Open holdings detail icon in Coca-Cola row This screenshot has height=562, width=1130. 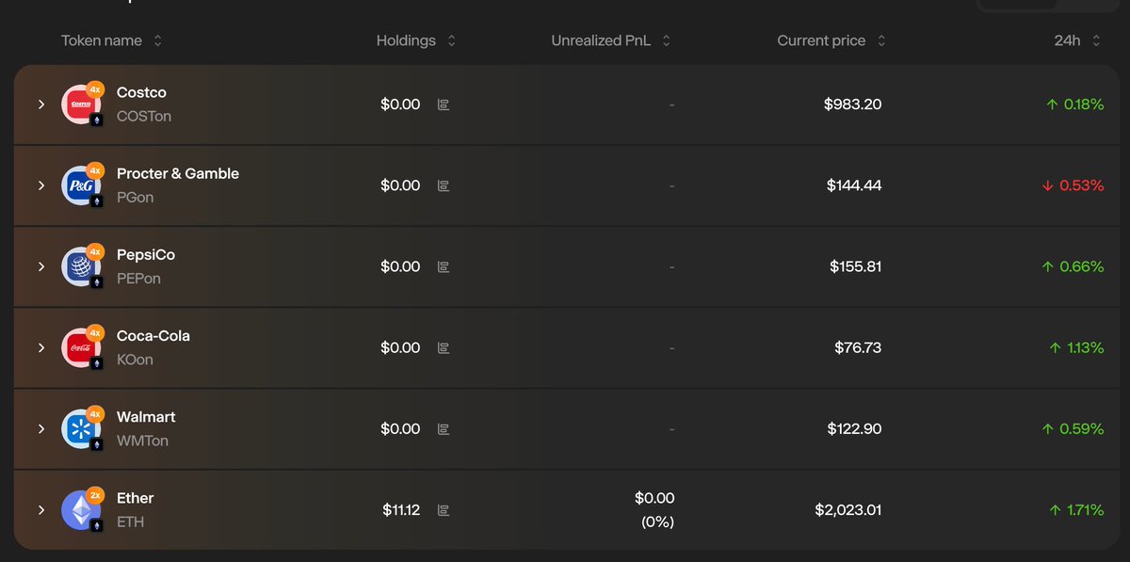pos(444,347)
